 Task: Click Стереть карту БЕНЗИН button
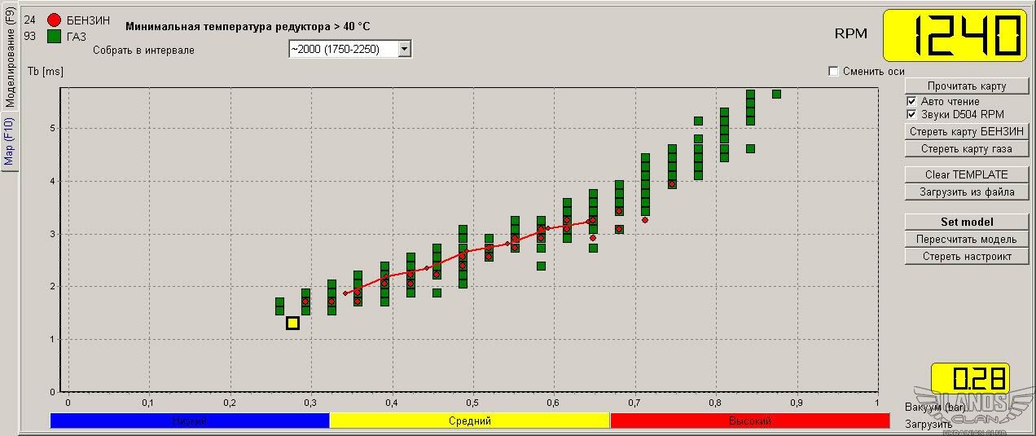pyautogui.click(x=966, y=131)
